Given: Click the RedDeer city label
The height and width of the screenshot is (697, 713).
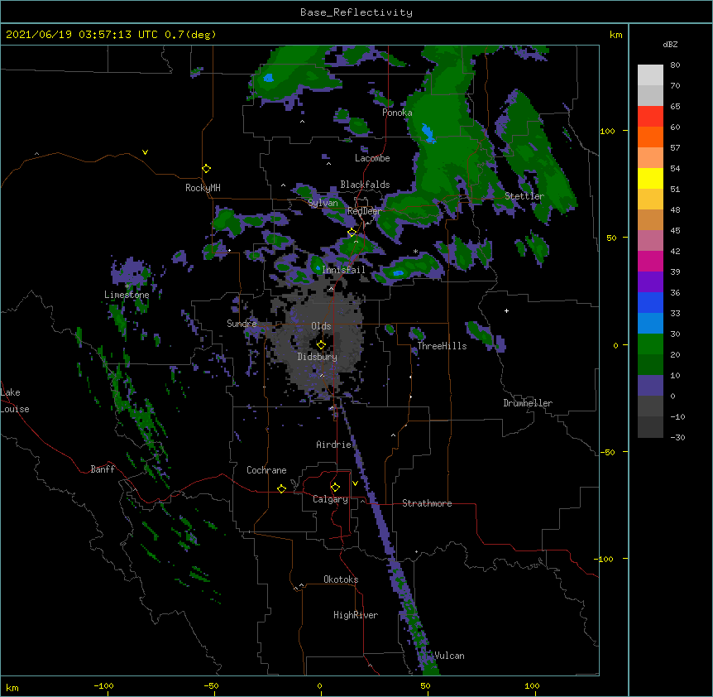Looking at the screenshot, I should pyautogui.click(x=364, y=211).
